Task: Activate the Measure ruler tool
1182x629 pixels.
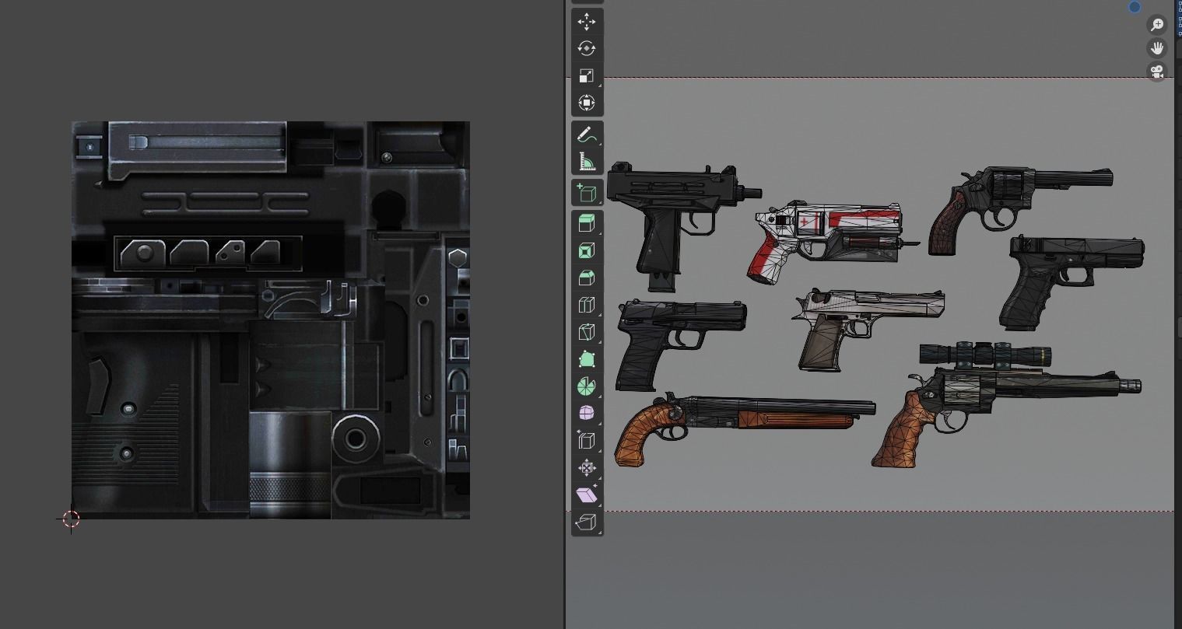Action: click(587, 162)
